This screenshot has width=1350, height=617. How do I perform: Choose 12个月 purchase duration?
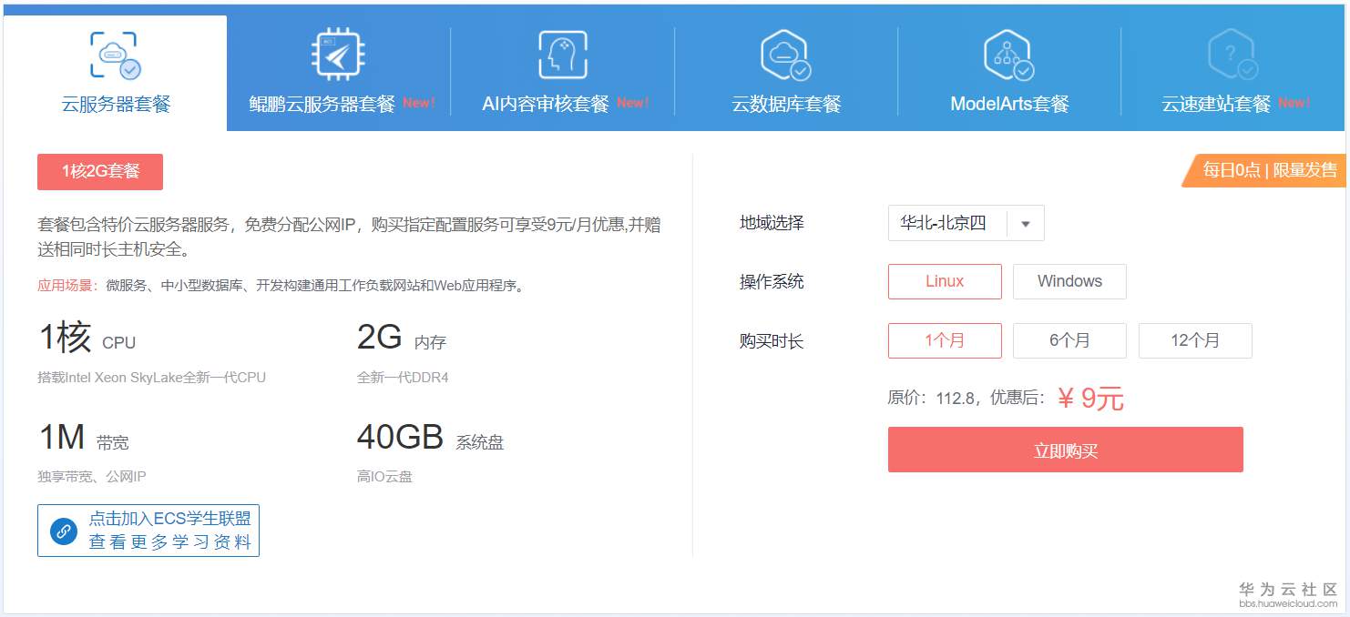[1195, 340]
